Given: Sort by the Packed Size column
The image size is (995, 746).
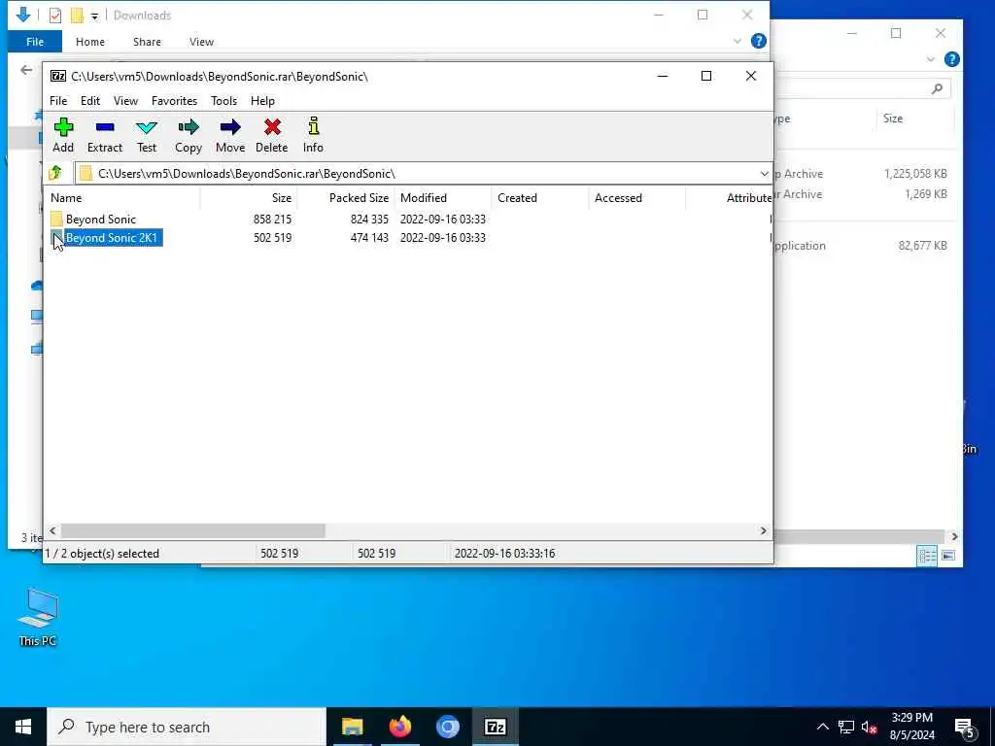Looking at the screenshot, I should point(346,198).
